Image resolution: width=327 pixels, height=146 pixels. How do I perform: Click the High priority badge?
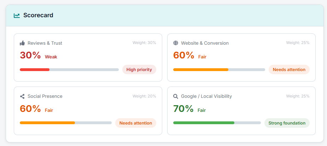[139, 70]
